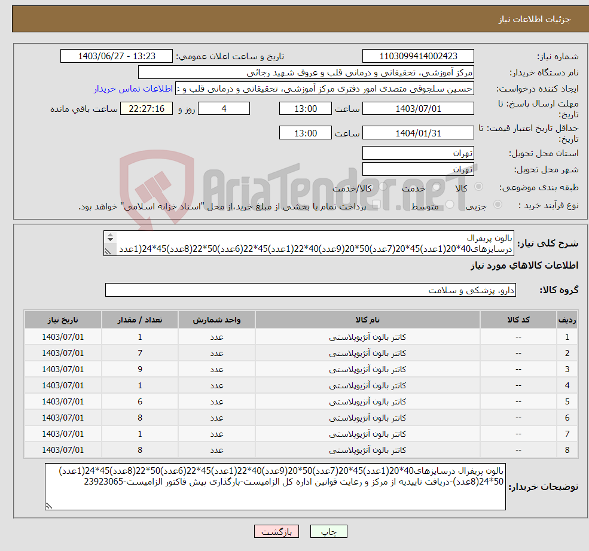The height and width of the screenshot is (551, 589).
Task: Click the delivery city تهران field
Action: click(418, 169)
